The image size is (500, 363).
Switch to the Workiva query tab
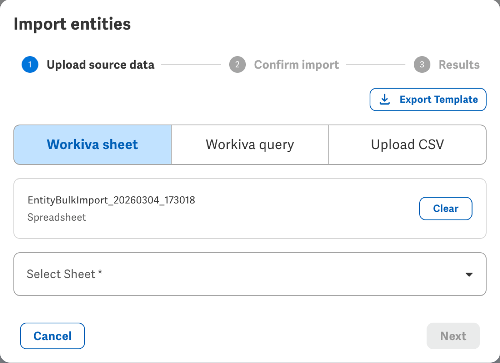[x=250, y=145]
